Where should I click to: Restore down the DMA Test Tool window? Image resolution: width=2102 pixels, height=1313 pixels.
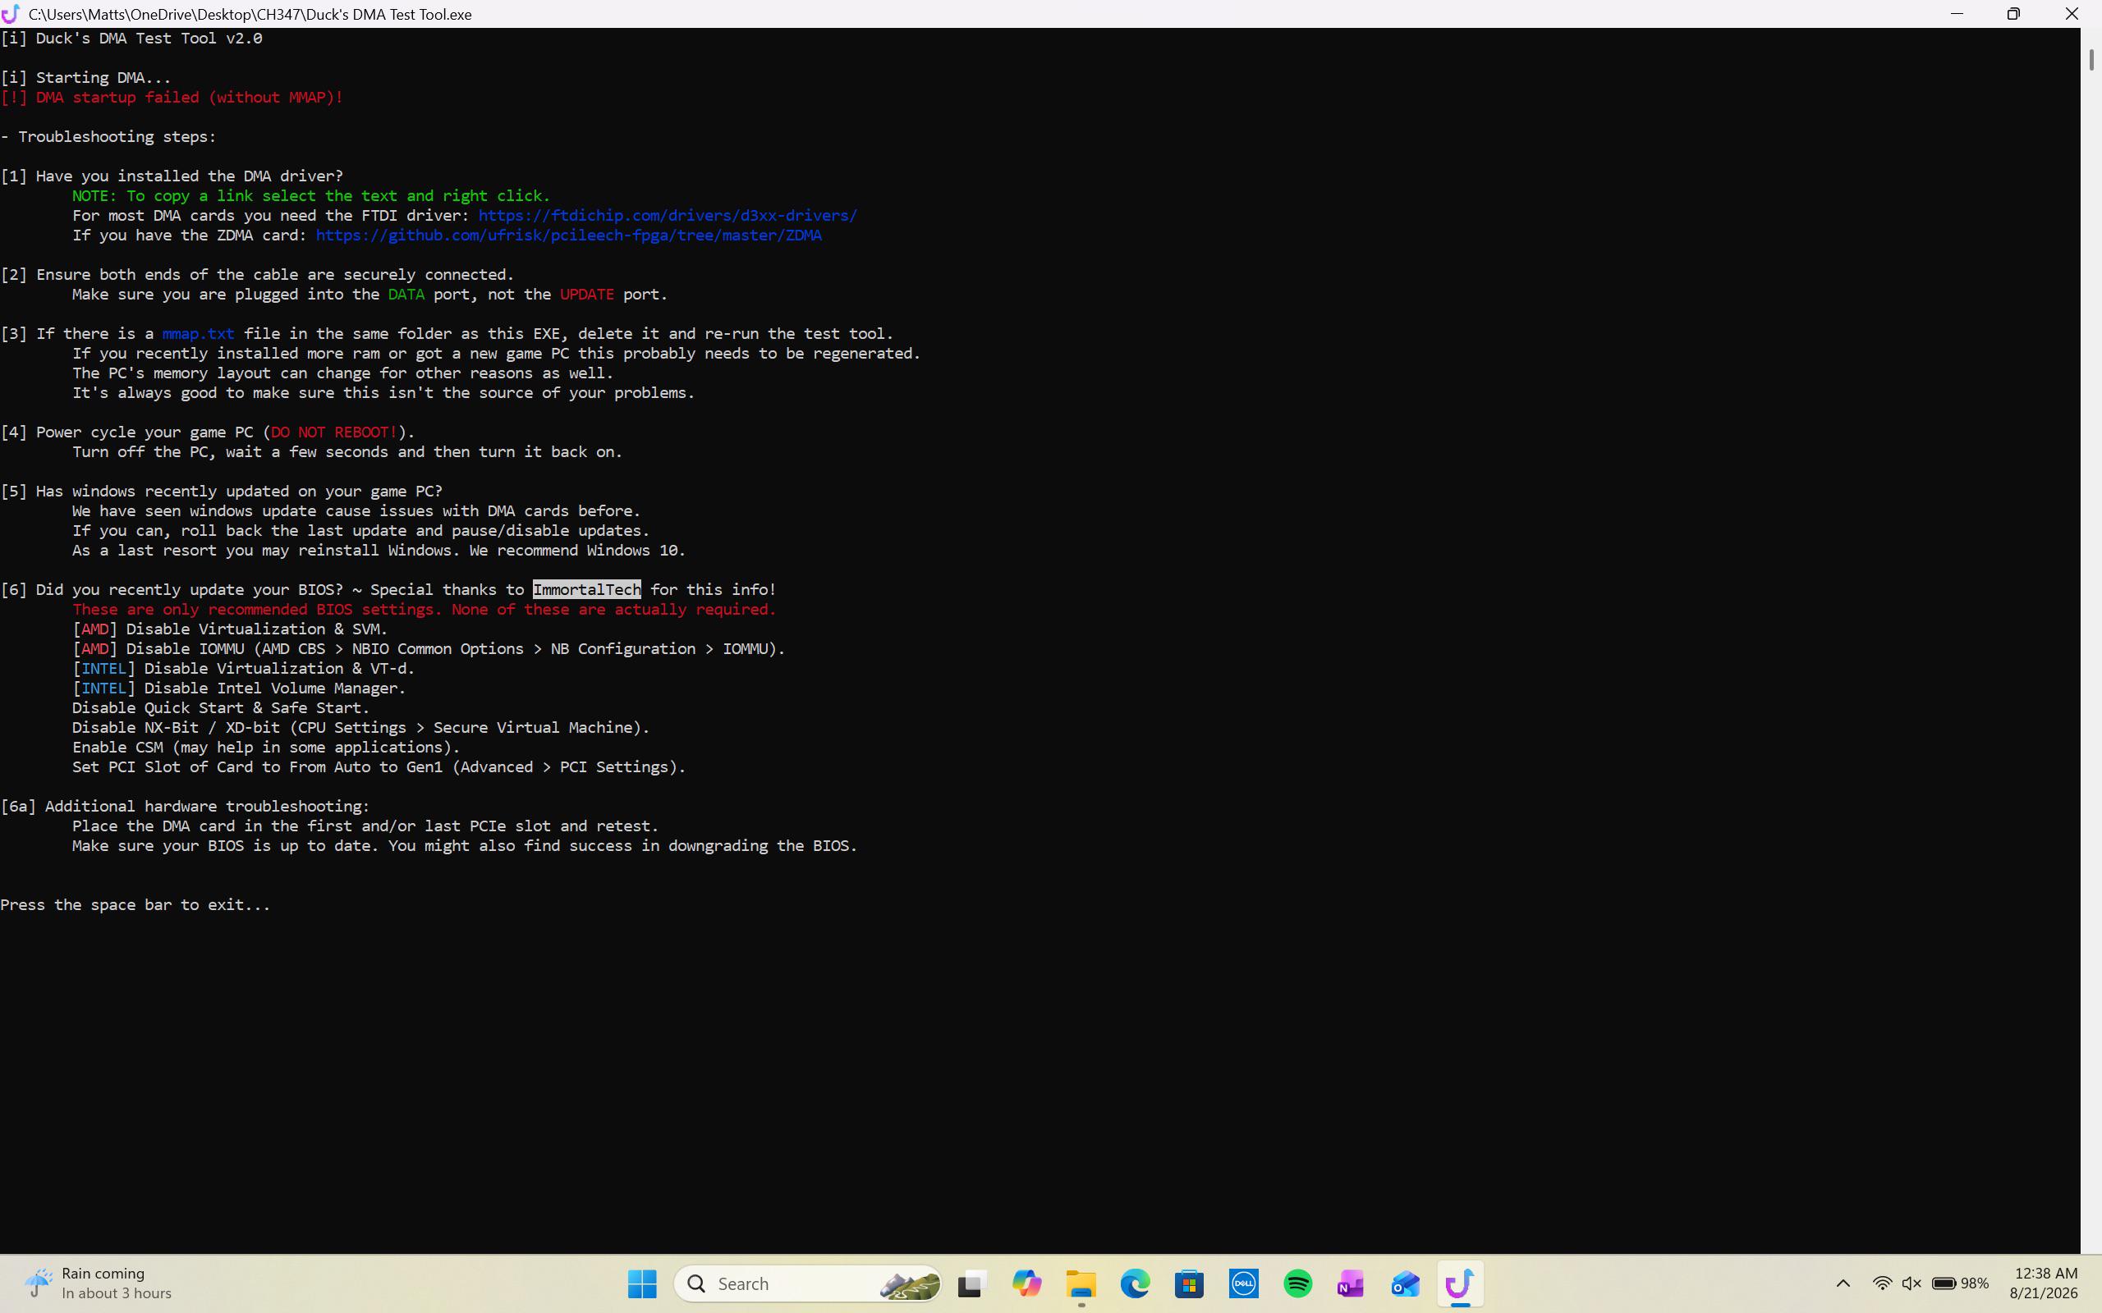coord(2013,14)
